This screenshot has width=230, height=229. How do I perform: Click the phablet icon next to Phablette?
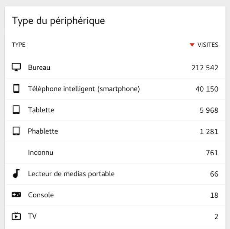16,131
